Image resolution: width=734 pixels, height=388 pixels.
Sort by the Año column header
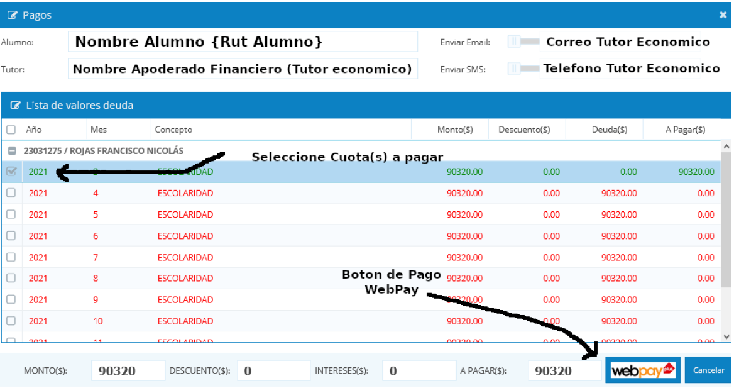pyautogui.click(x=34, y=130)
